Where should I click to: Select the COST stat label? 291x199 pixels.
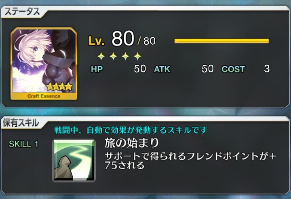pos(233,69)
